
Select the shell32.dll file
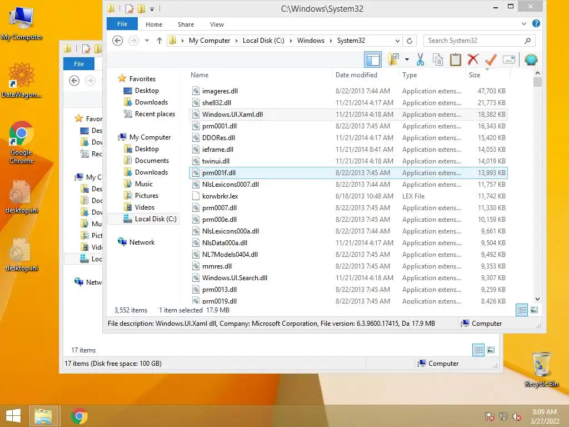click(x=348, y=102)
